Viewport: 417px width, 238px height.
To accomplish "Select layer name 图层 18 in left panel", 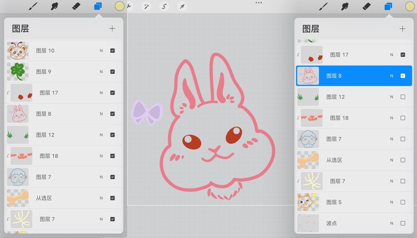I will [x=49, y=156].
